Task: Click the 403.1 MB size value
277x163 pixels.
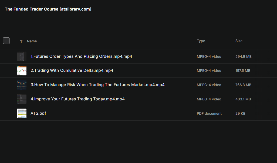Action: 243,99
